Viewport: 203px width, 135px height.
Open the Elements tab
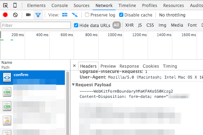click(x=36, y=6)
